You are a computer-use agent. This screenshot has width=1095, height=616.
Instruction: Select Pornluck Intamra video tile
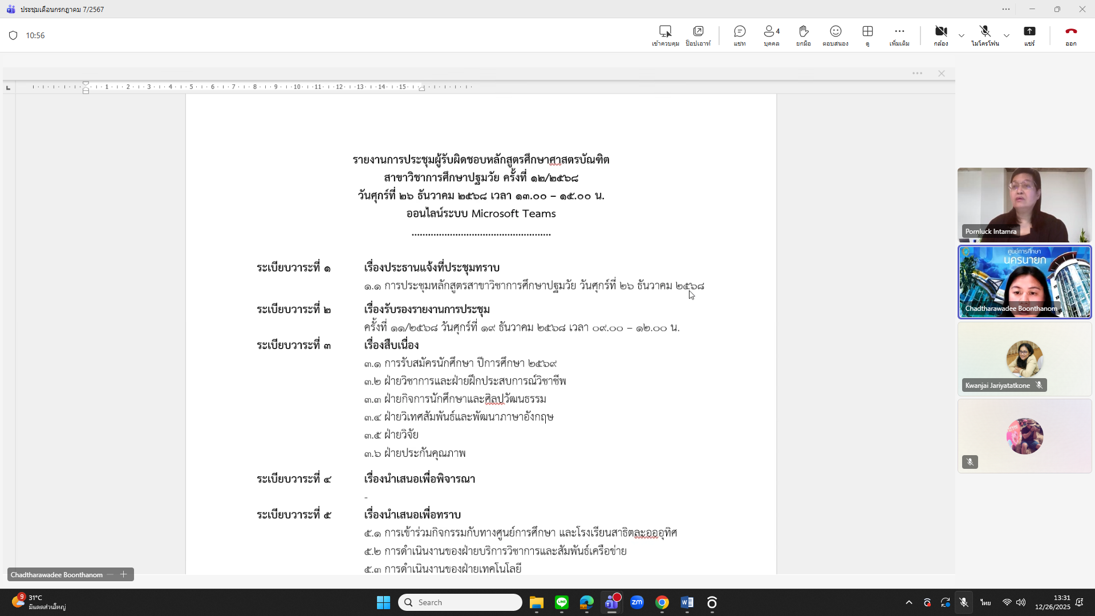coord(1024,205)
